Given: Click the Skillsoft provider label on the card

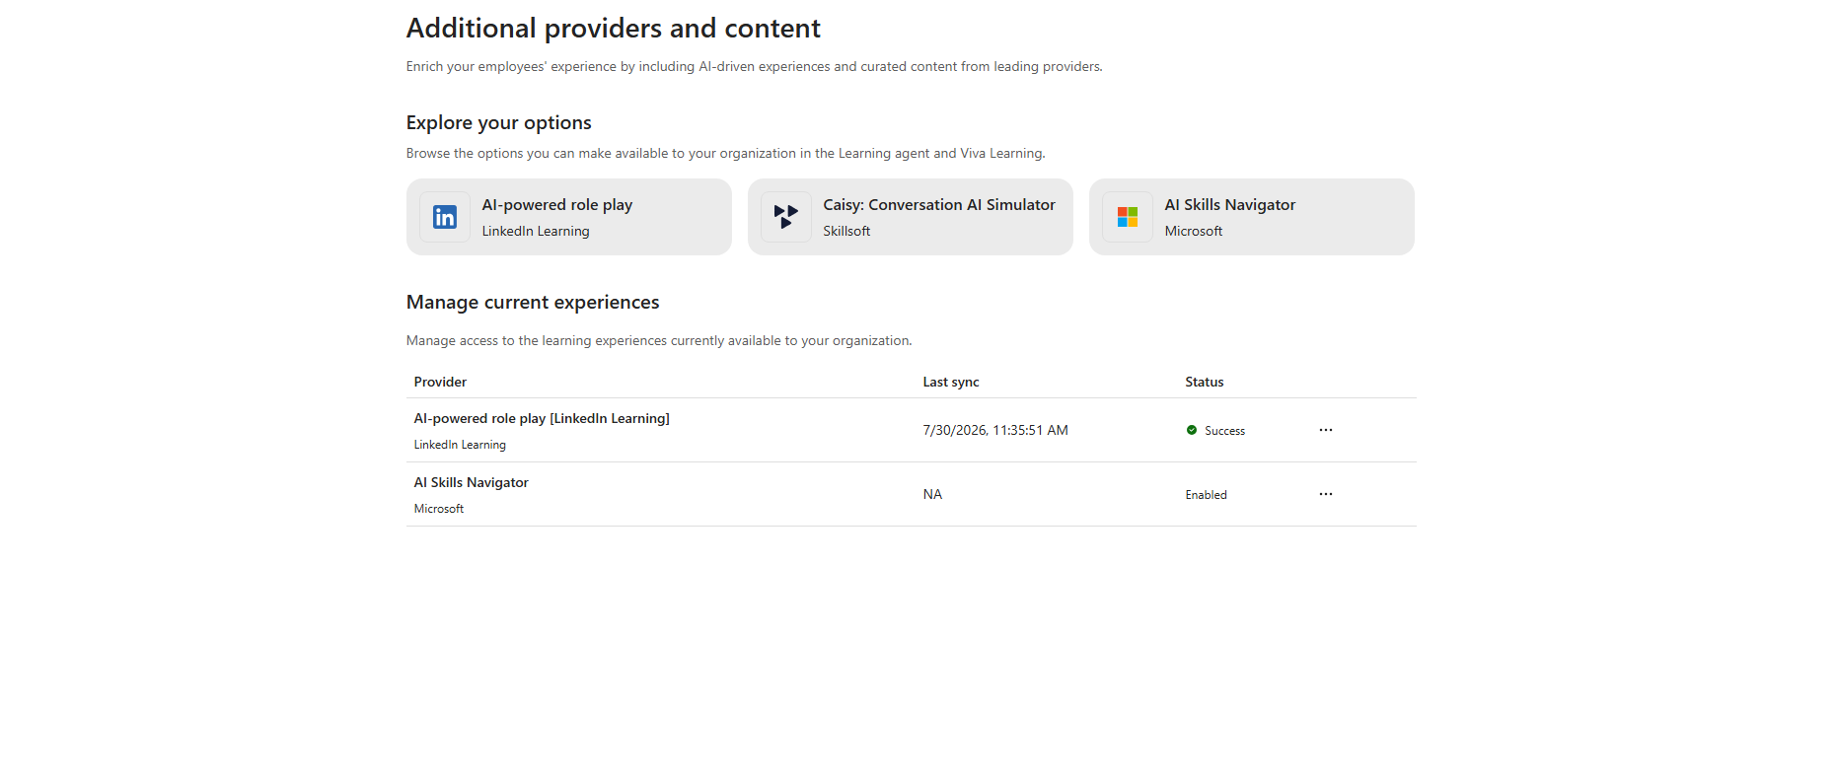Looking at the screenshot, I should click(x=846, y=231).
